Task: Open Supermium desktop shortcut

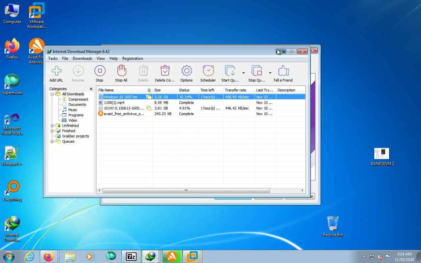Action: (x=12, y=84)
